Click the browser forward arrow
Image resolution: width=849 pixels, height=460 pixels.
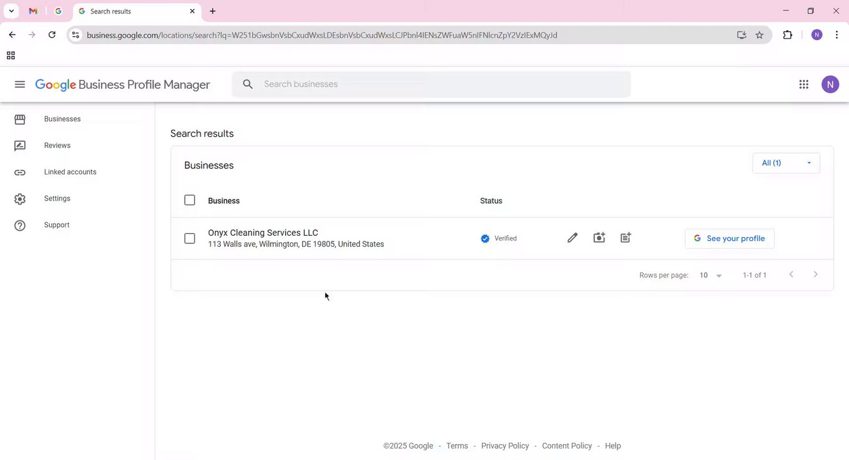[32, 35]
